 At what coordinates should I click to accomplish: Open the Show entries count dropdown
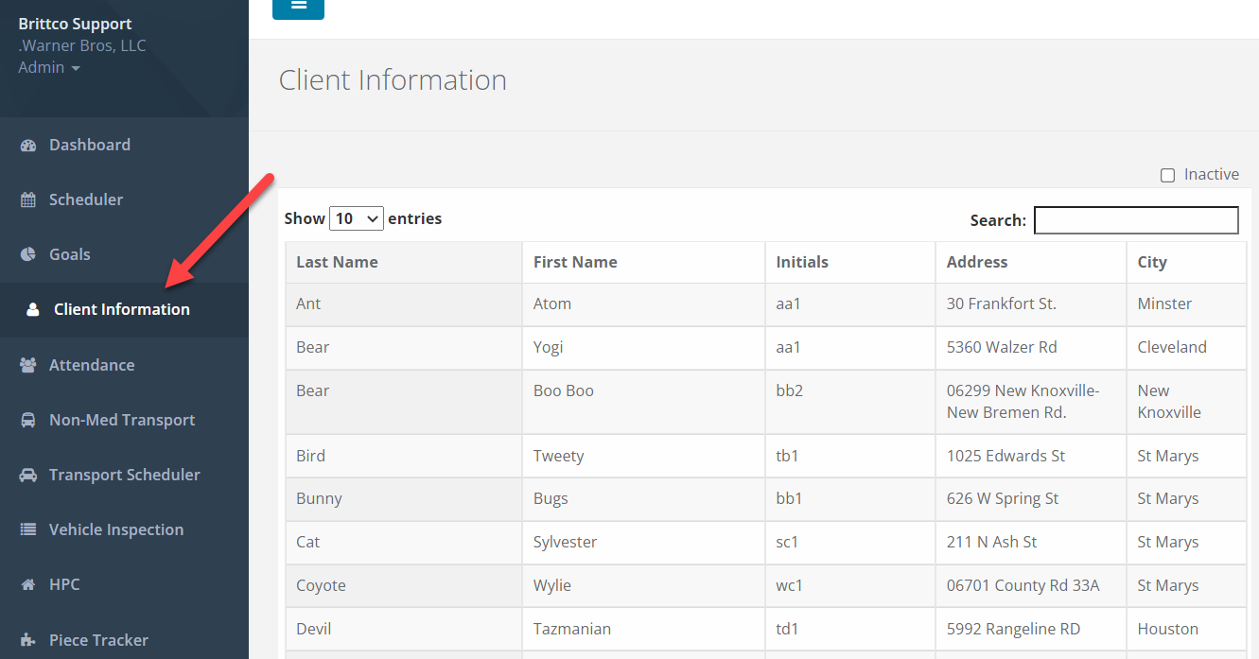[356, 218]
